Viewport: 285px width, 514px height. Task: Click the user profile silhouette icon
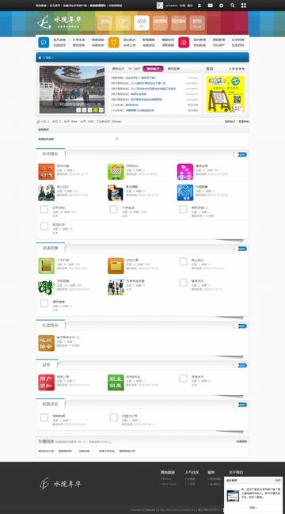coord(199,6)
